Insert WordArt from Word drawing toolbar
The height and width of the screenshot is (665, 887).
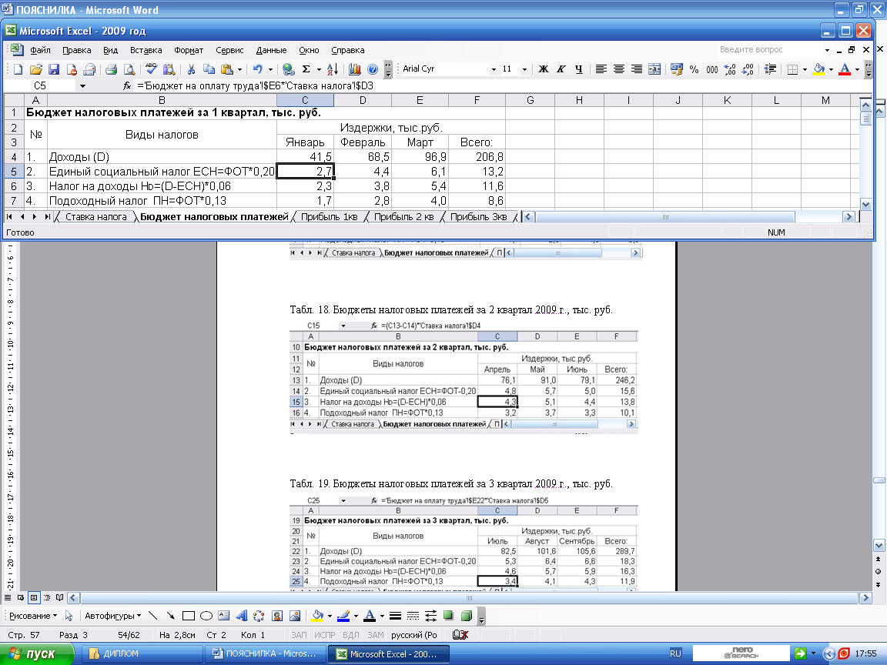(x=241, y=616)
